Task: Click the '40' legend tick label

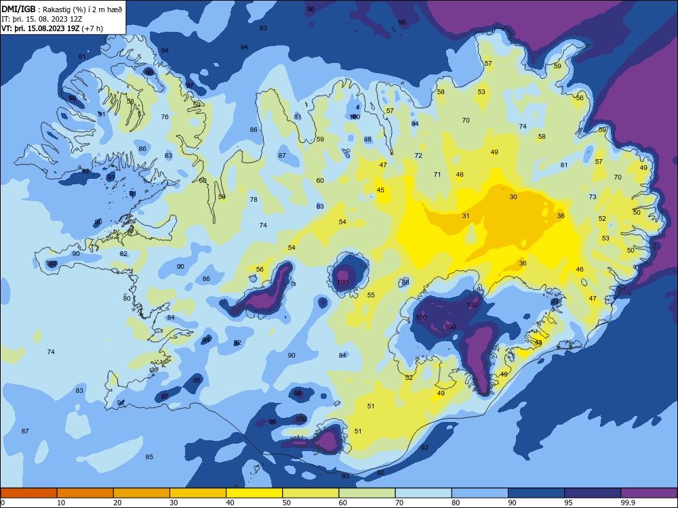Action: [x=230, y=503]
